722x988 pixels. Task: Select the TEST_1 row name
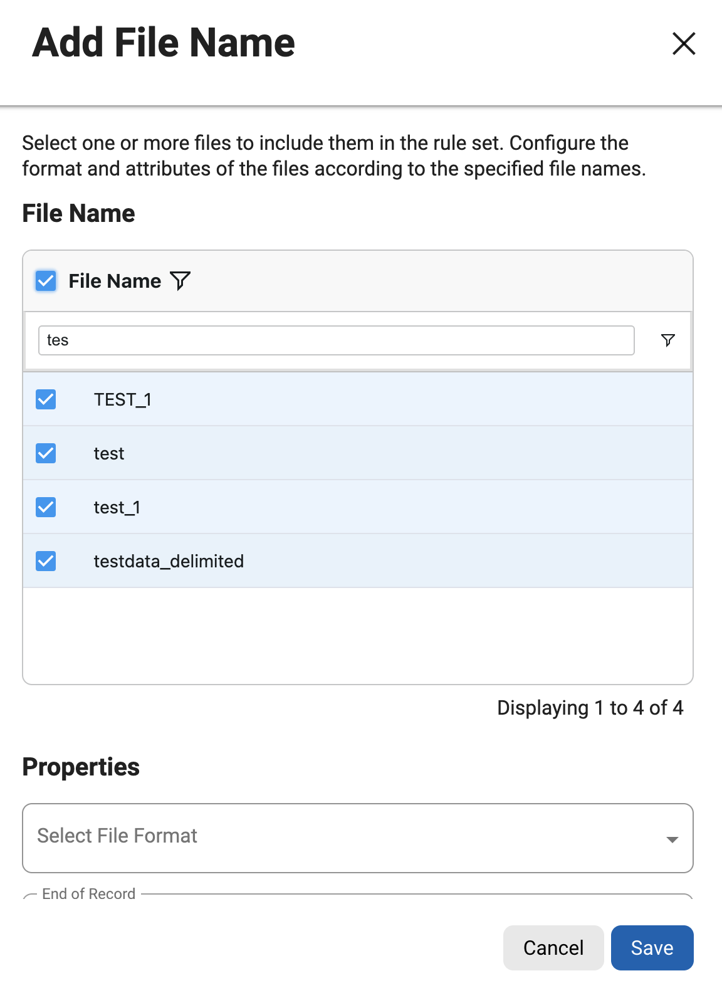123,399
